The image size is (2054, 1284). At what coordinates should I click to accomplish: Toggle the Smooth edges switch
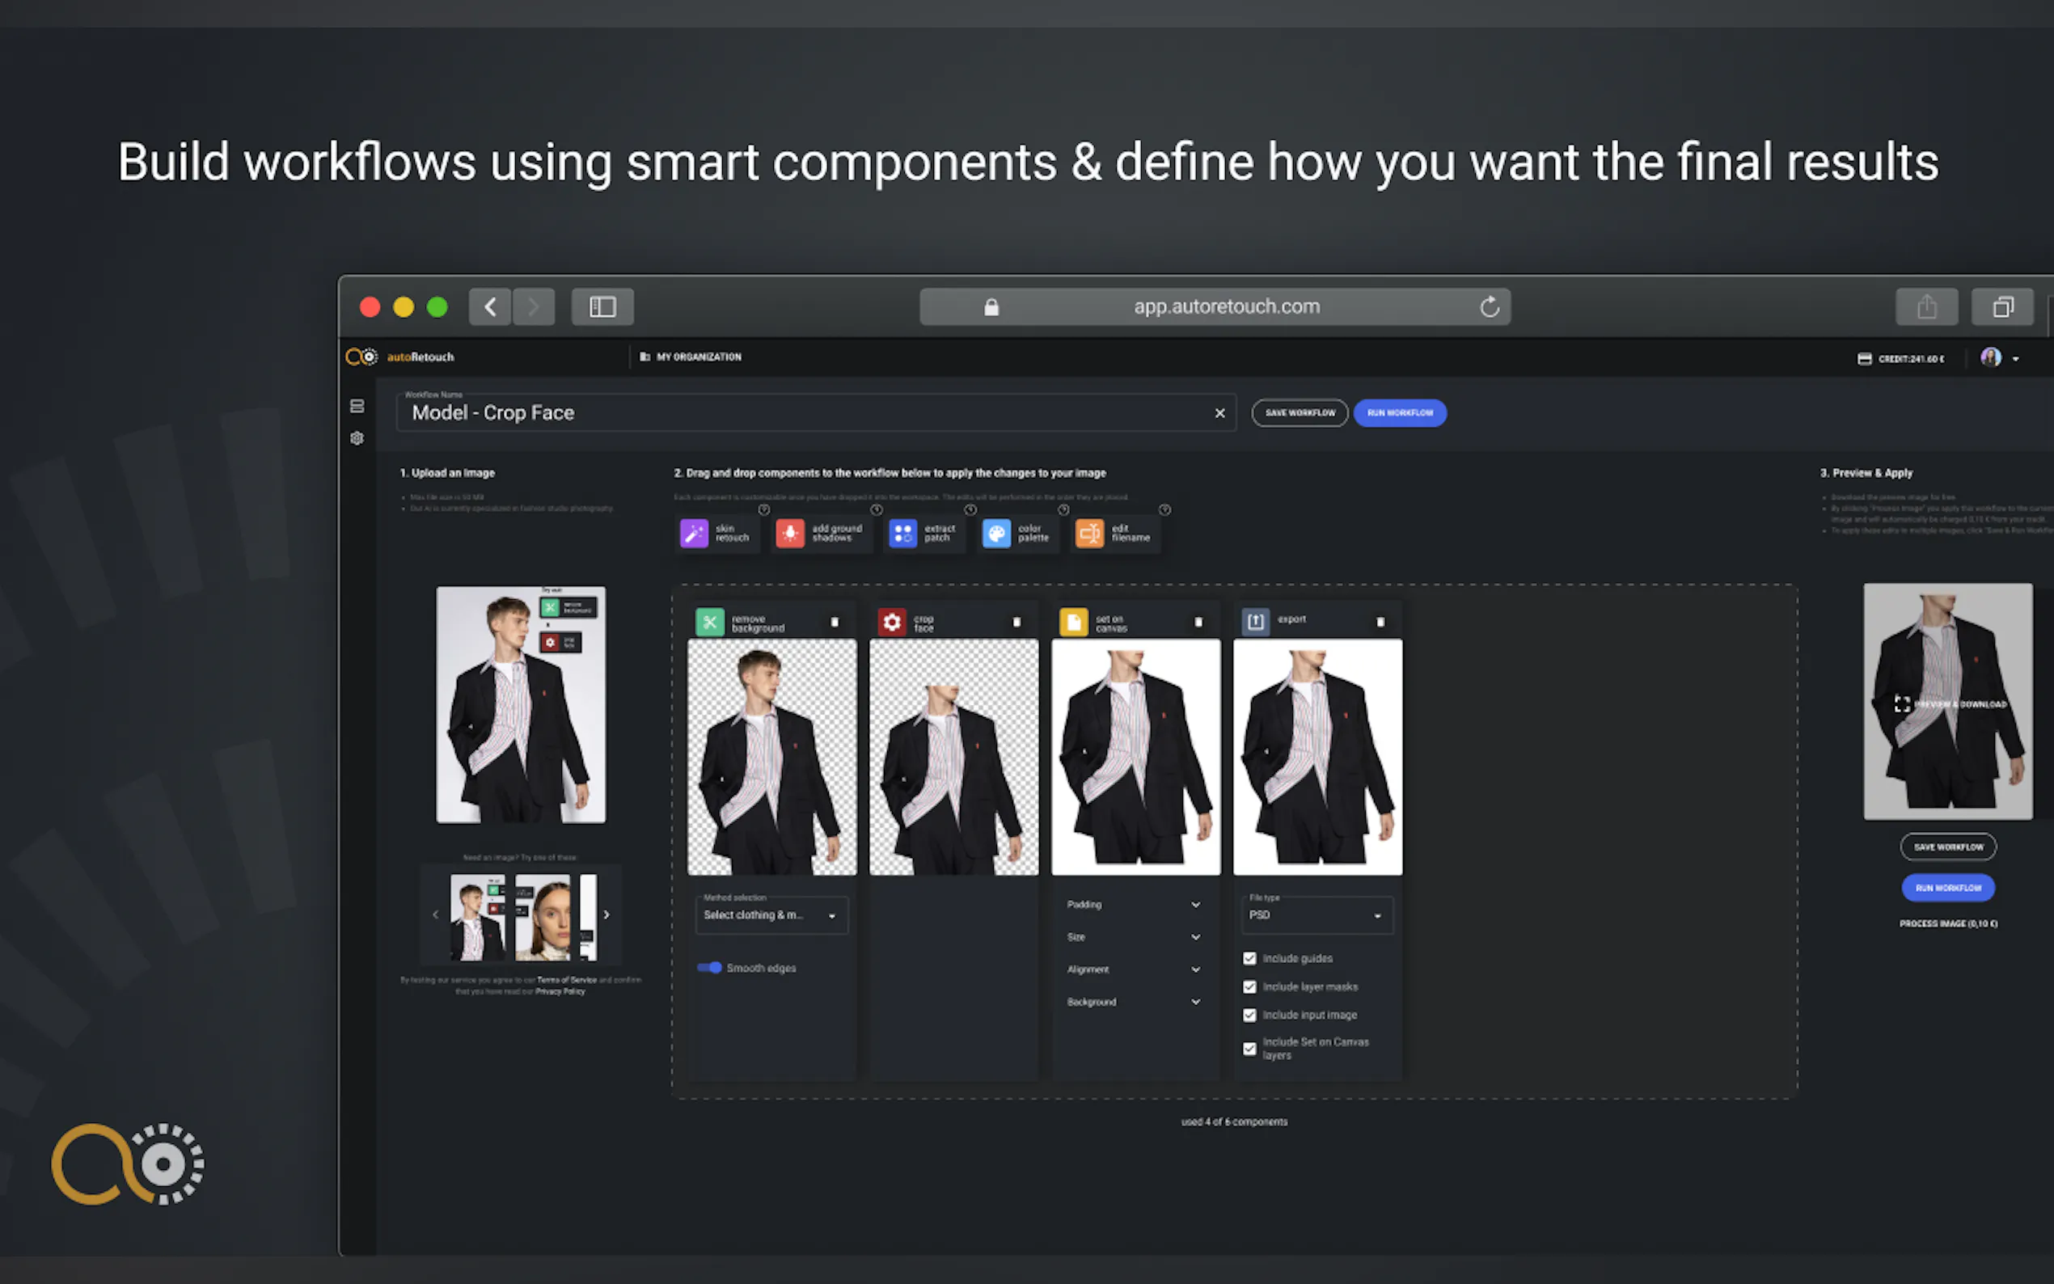click(x=710, y=968)
